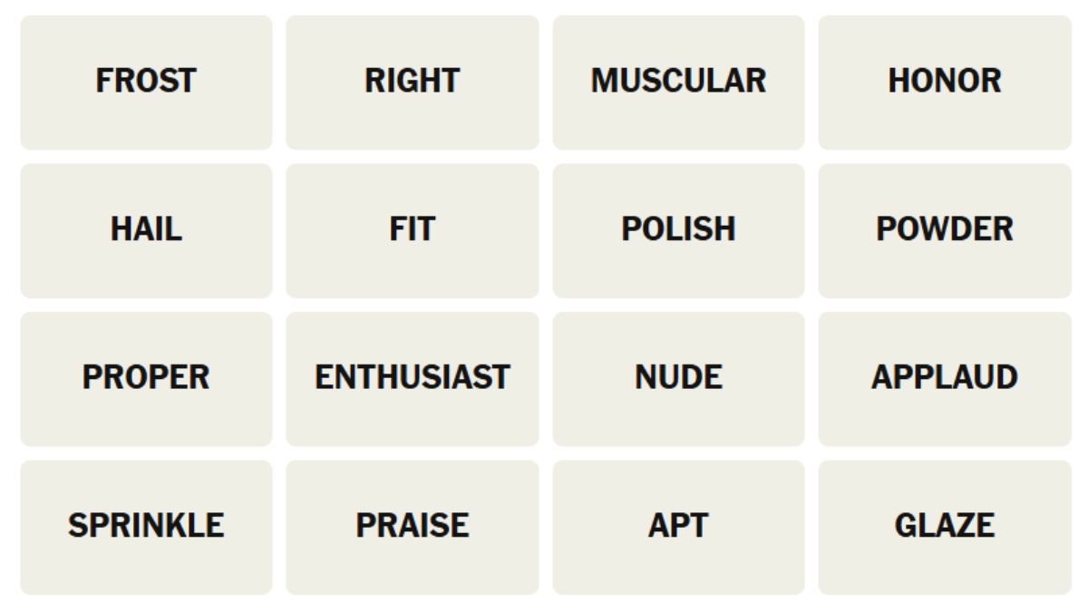This screenshot has width=1088, height=612.
Task: Pick the tile for the longest word, ten letters
Action: pyautogui.click(x=412, y=378)
